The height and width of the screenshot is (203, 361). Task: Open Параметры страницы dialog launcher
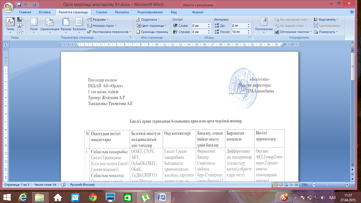130,37
